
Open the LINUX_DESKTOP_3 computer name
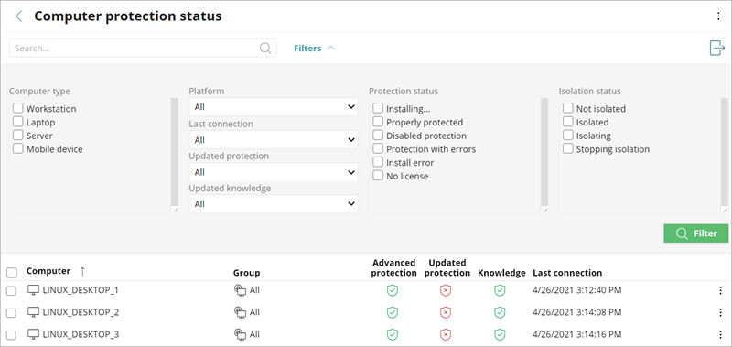(81, 334)
